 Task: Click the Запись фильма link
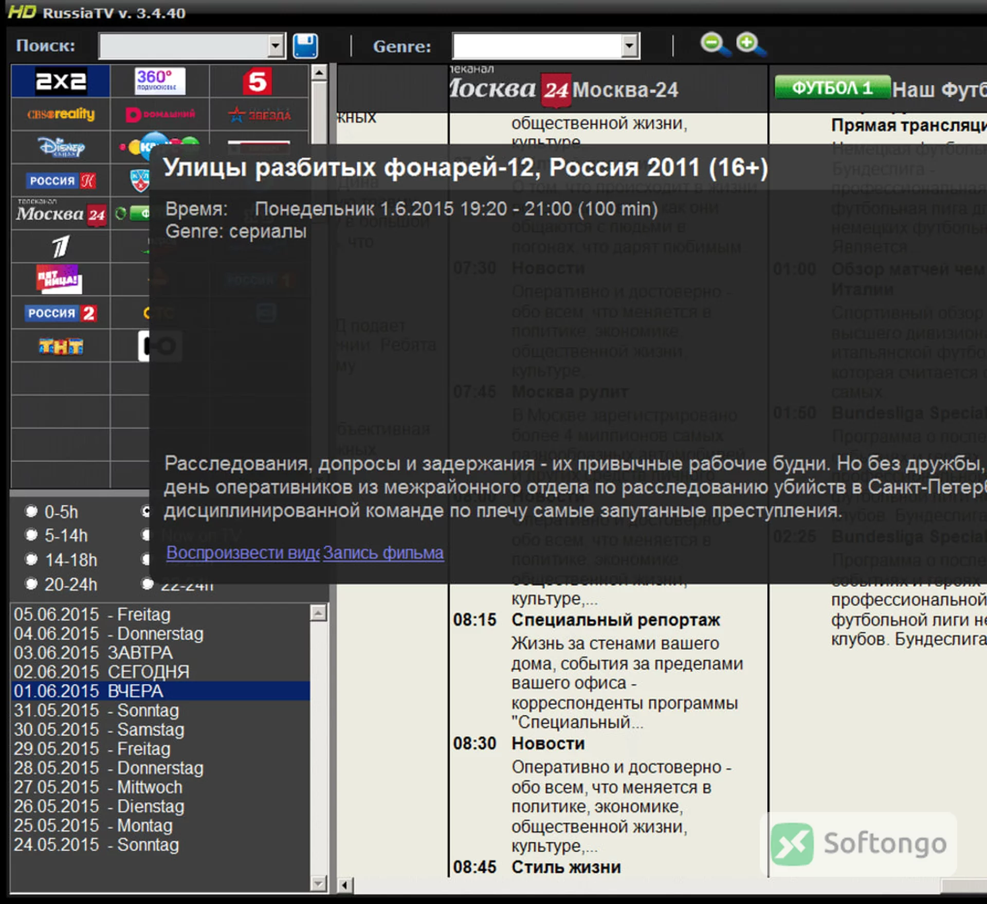click(x=383, y=552)
